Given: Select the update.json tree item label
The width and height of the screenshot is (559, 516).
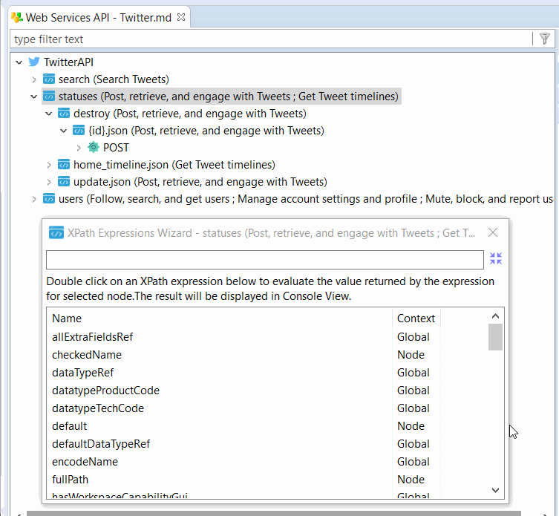Looking at the screenshot, I should point(200,182).
